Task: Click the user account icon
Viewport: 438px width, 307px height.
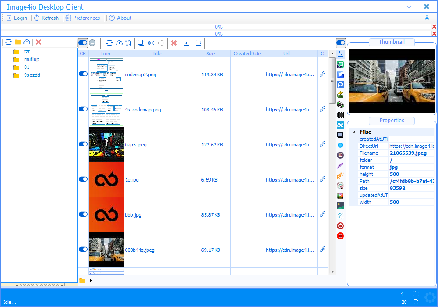Action: (427, 18)
